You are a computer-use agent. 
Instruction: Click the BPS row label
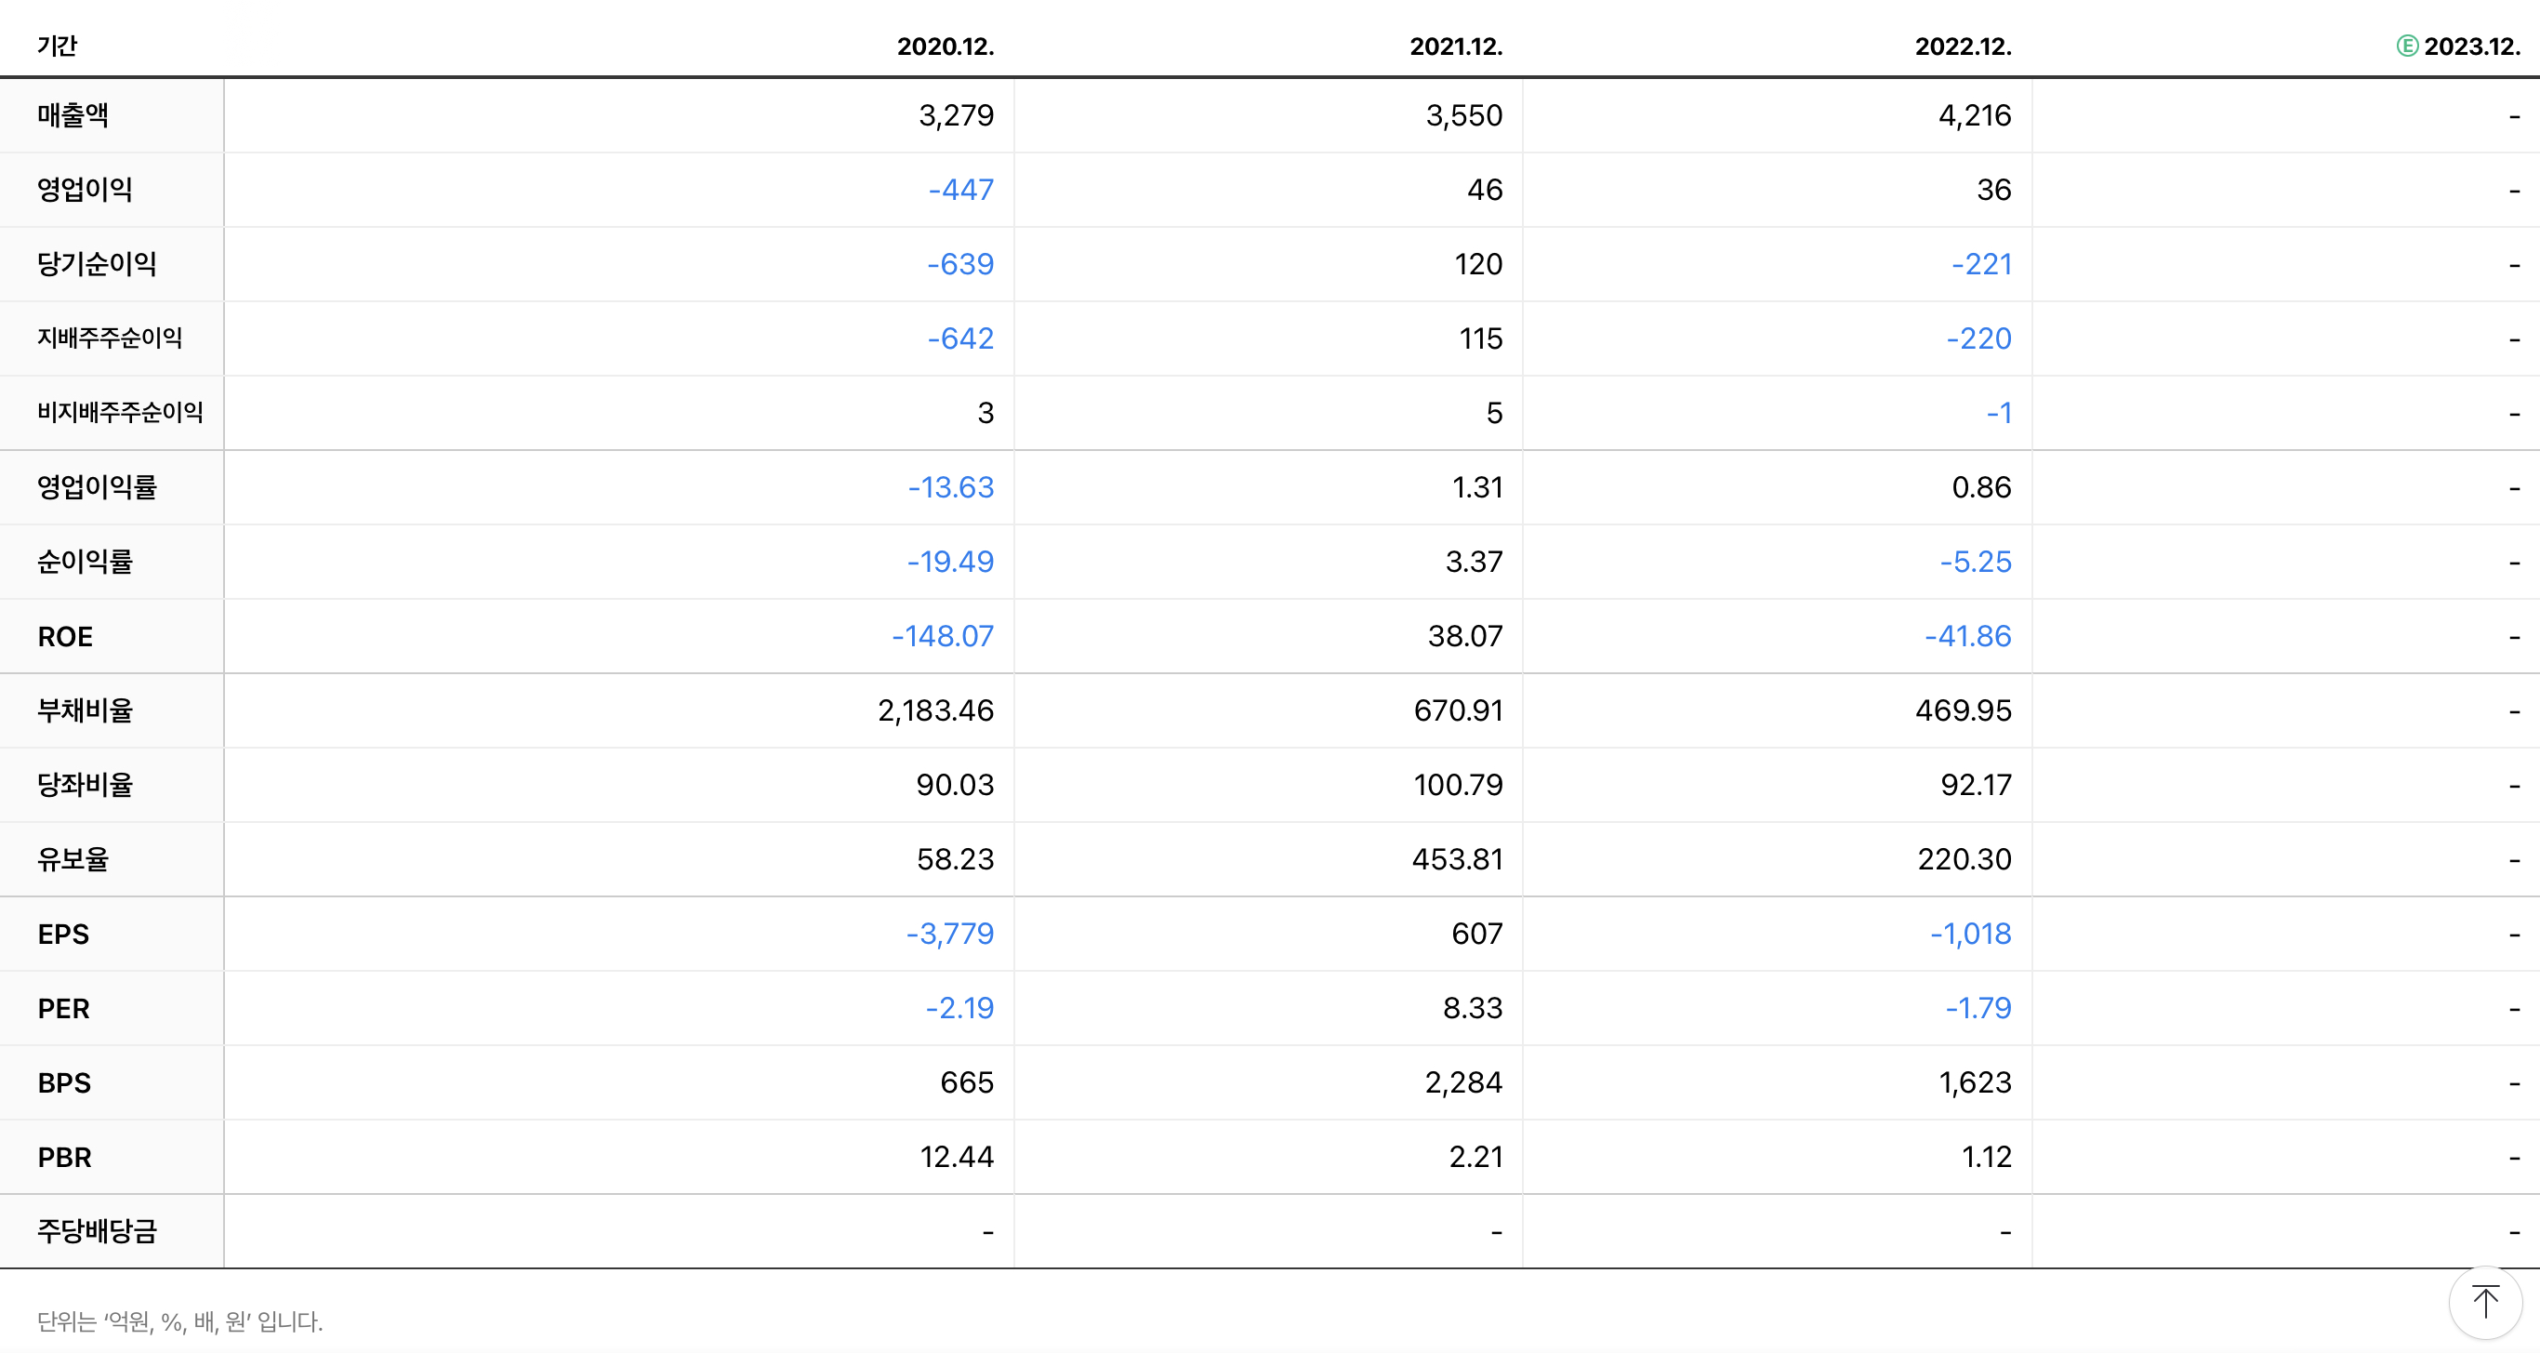point(64,1082)
